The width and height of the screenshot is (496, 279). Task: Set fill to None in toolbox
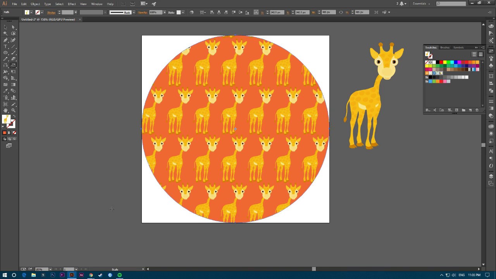15,133
